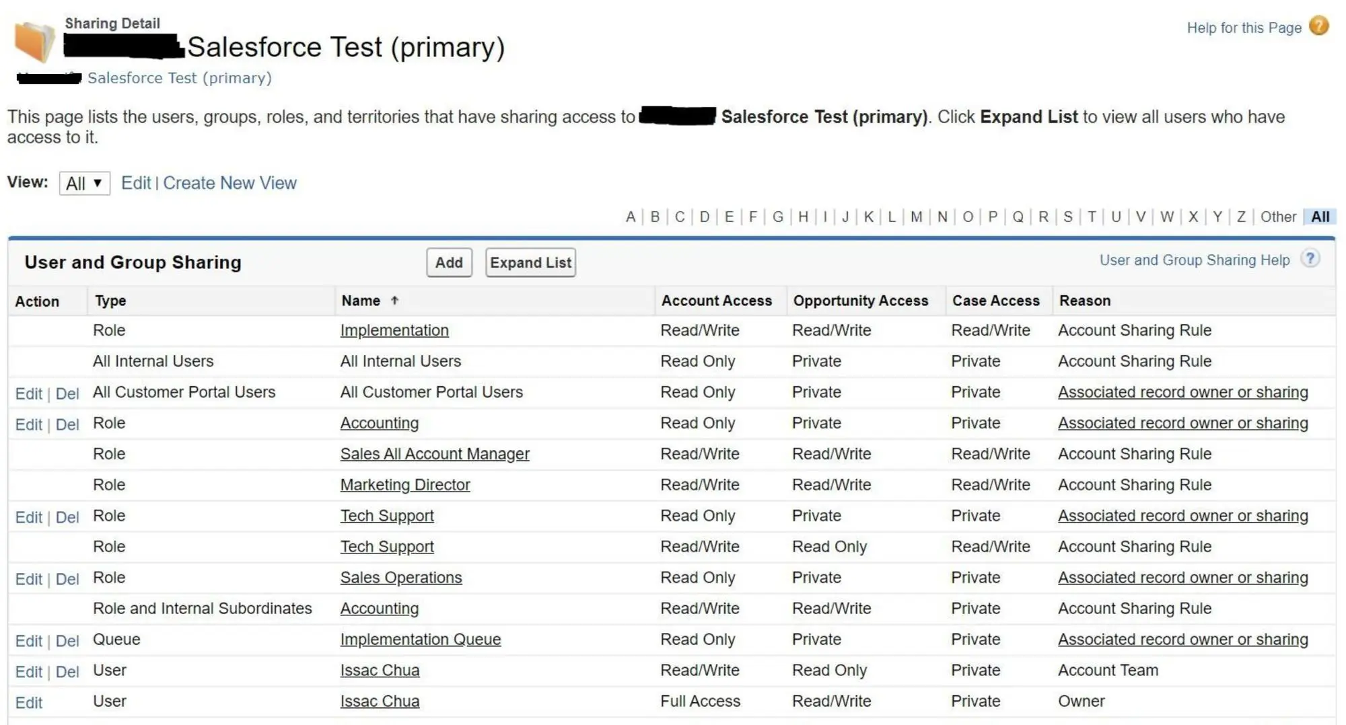Edit the Tech Support Read Only row
The width and height of the screenshot is (1346, 725).
coord(29,517)
